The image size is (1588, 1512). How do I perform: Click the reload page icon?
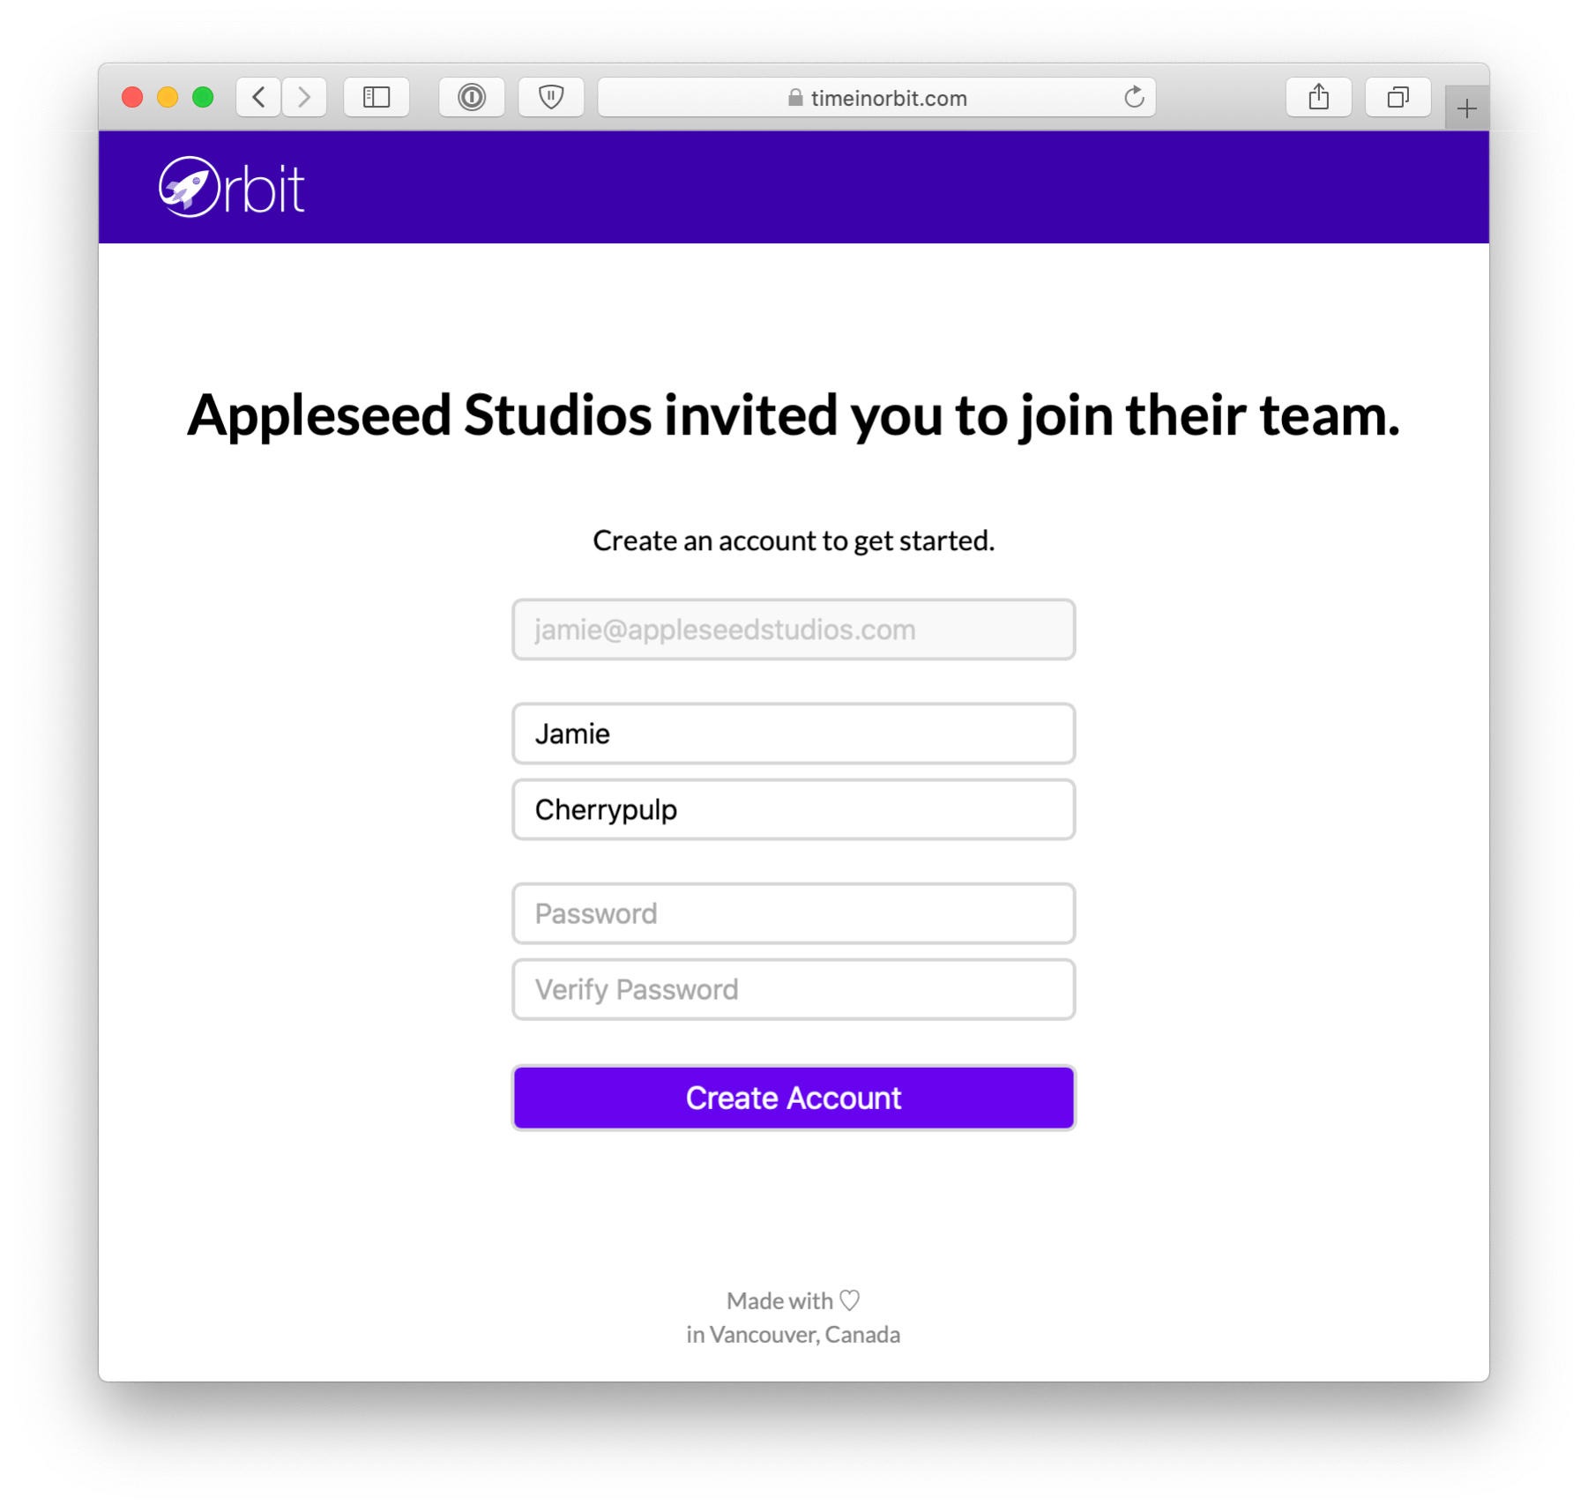pyautogui.click(x=1134, y=98)
